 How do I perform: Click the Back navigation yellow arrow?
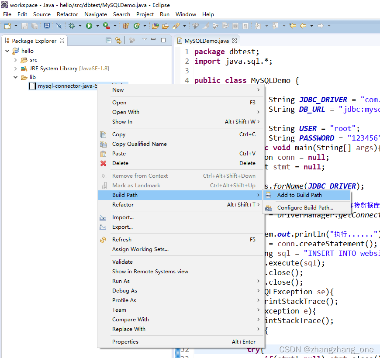303,26
